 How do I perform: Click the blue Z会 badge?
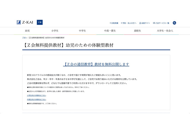click(x=40, y=22)
